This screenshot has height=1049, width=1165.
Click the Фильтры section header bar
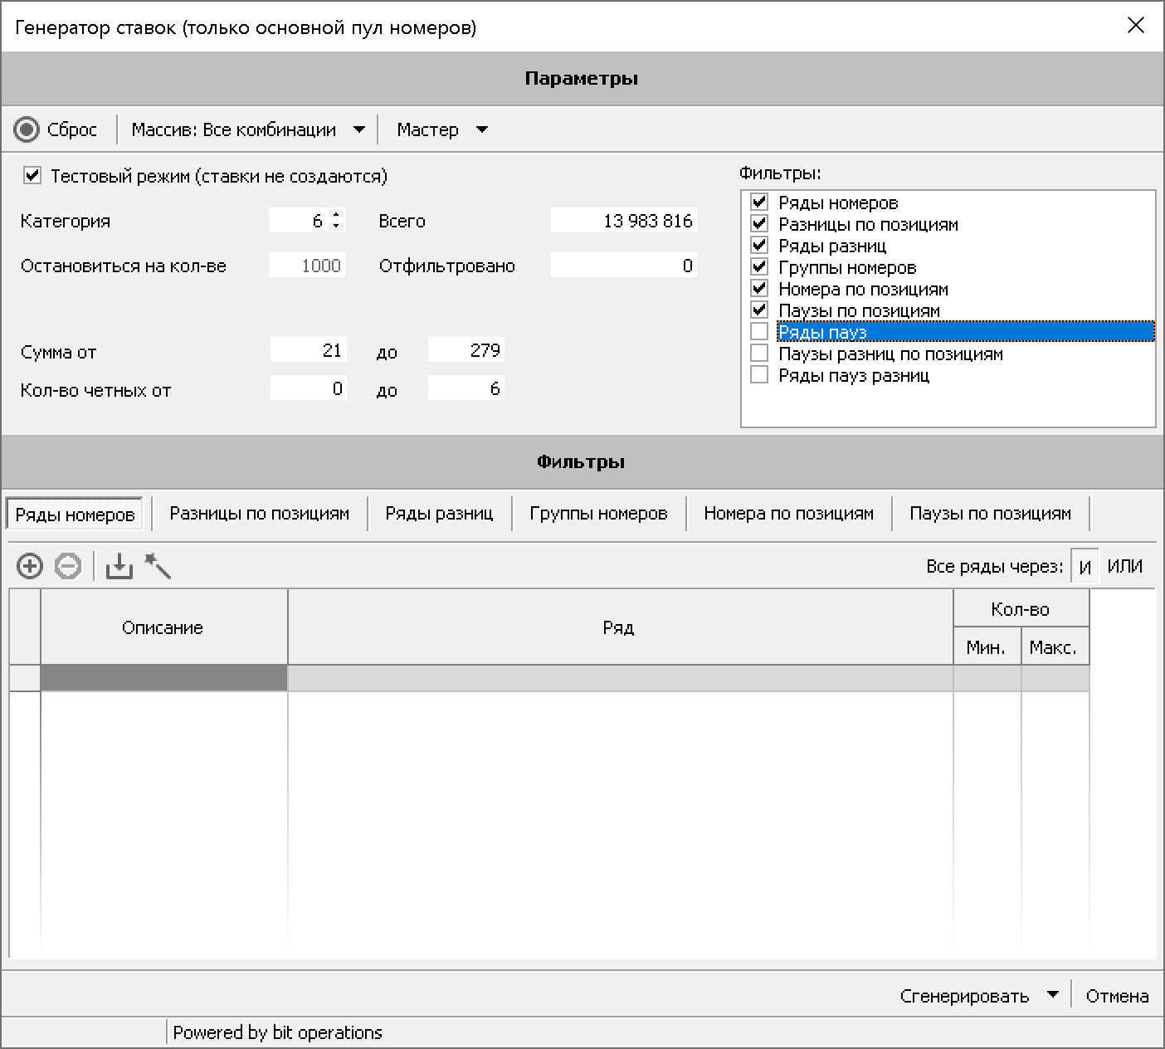point(582,462)
